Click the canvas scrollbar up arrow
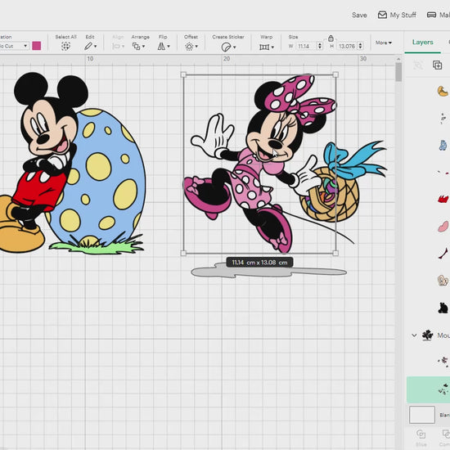This screenshot has width=450, height=450. point(398,59)
